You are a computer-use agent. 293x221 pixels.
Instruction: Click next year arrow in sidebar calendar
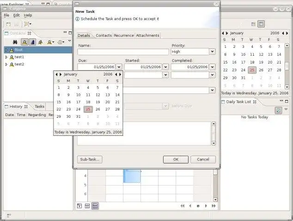[287, 33]
